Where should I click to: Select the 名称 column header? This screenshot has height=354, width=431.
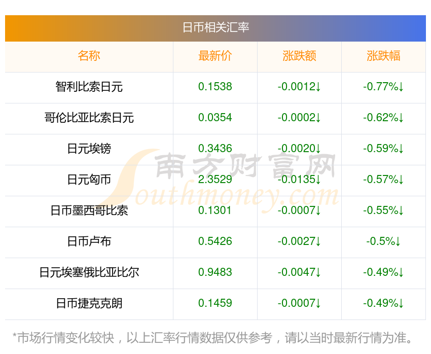click(89, 56)
